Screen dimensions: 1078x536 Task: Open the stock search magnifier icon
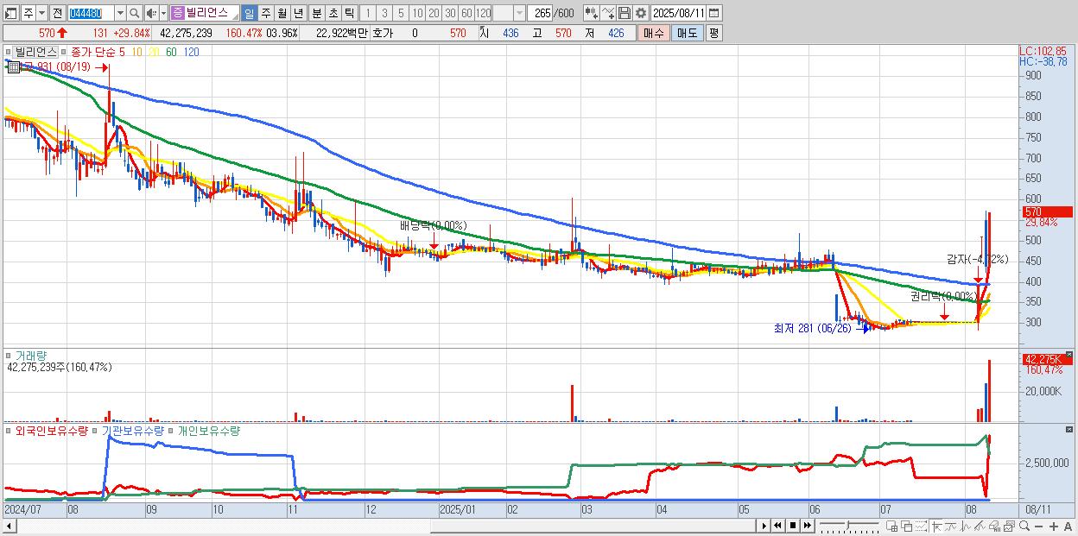click(134, 13)
